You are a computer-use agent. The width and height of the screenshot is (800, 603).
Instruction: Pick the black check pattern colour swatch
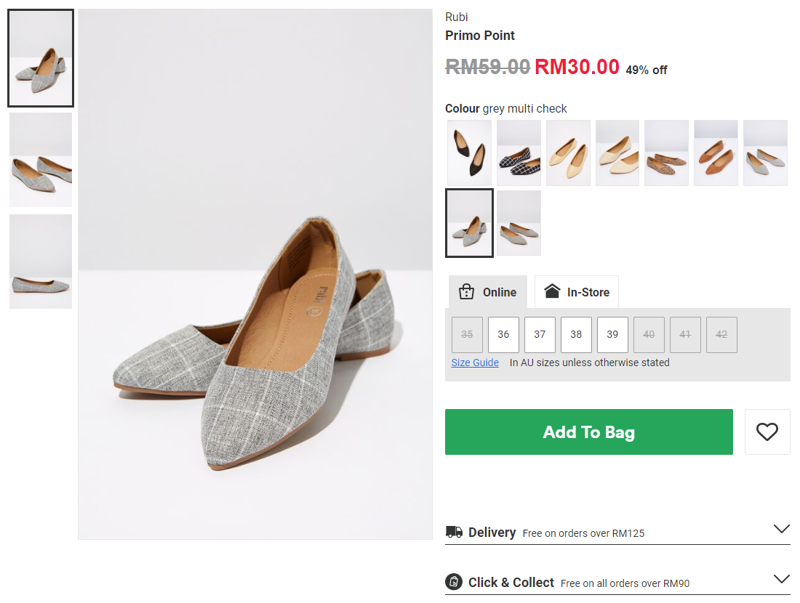(519, 153)
